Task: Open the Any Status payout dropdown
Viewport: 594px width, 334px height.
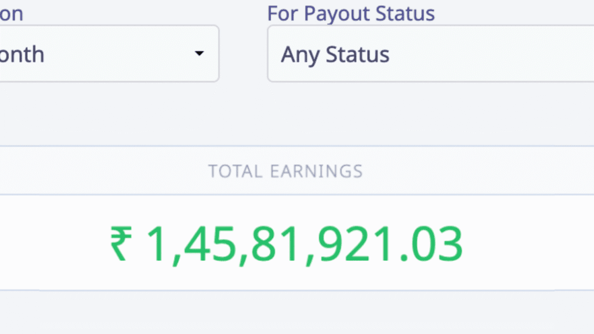Action: point(429,54)
